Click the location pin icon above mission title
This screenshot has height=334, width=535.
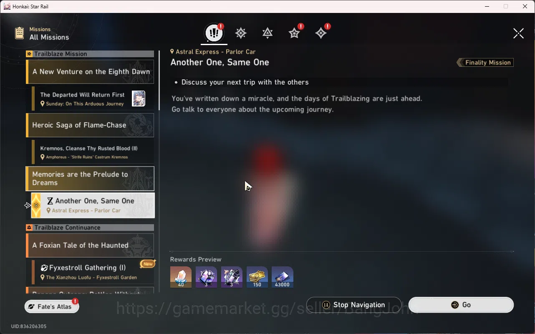[x=172, y=52]
